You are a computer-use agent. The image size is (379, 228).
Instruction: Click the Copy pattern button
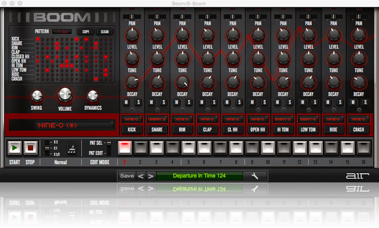click(x=86, y=32)
